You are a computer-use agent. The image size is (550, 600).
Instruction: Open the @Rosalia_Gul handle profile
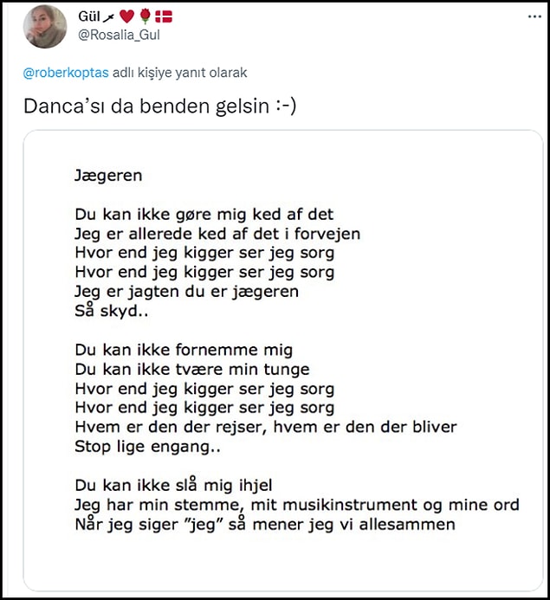[x=119, y=35]
